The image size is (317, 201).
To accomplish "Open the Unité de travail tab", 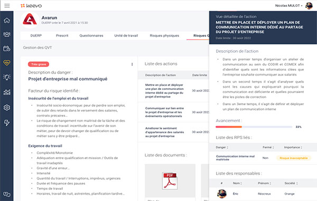I will (x=126, y=35).
